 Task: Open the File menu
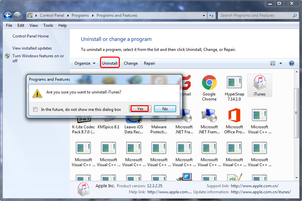(9, 25)
